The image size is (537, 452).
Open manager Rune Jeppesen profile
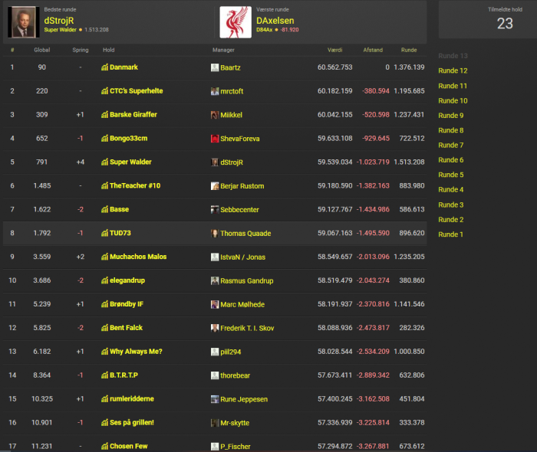[244, 399]
